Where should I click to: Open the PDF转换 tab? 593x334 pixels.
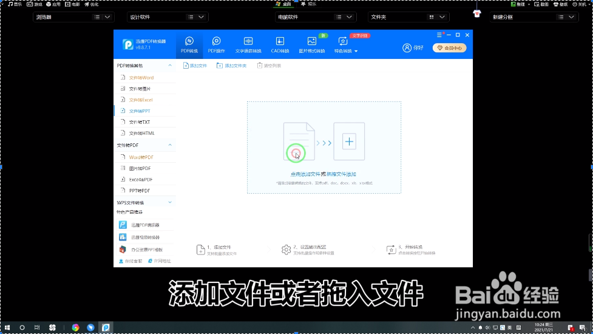(x=189, y=44)
